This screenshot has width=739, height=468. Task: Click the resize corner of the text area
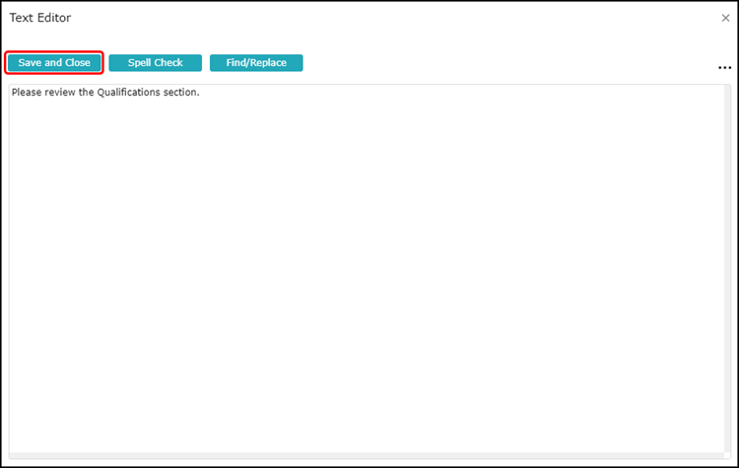(x=727, y=456)
